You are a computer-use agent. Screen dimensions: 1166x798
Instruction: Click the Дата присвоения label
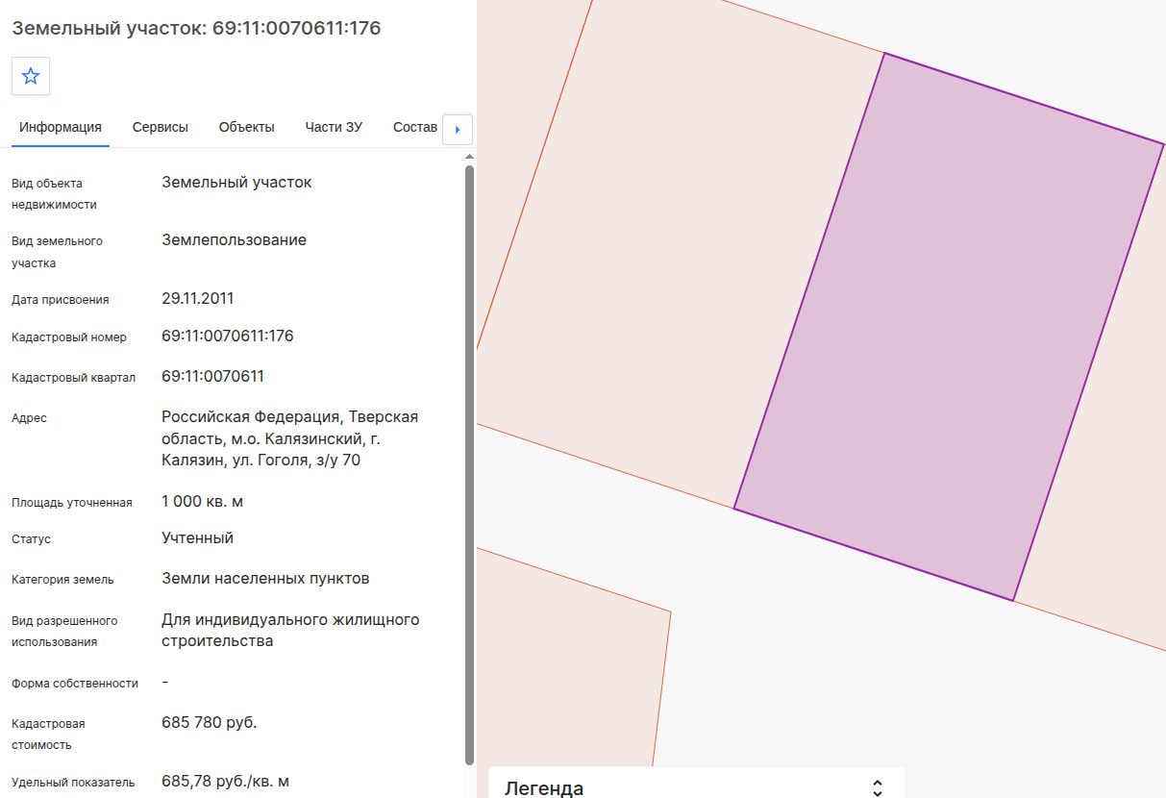[61, 300]
